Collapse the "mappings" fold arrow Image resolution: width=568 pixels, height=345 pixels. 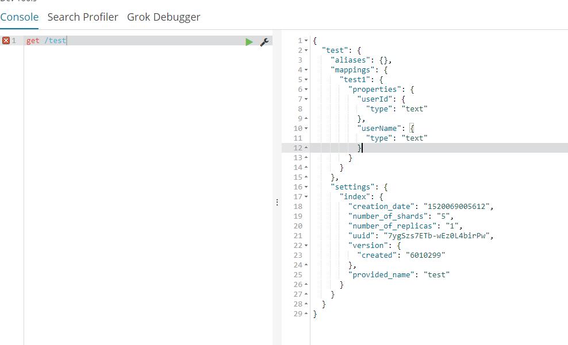pos(306,70)
